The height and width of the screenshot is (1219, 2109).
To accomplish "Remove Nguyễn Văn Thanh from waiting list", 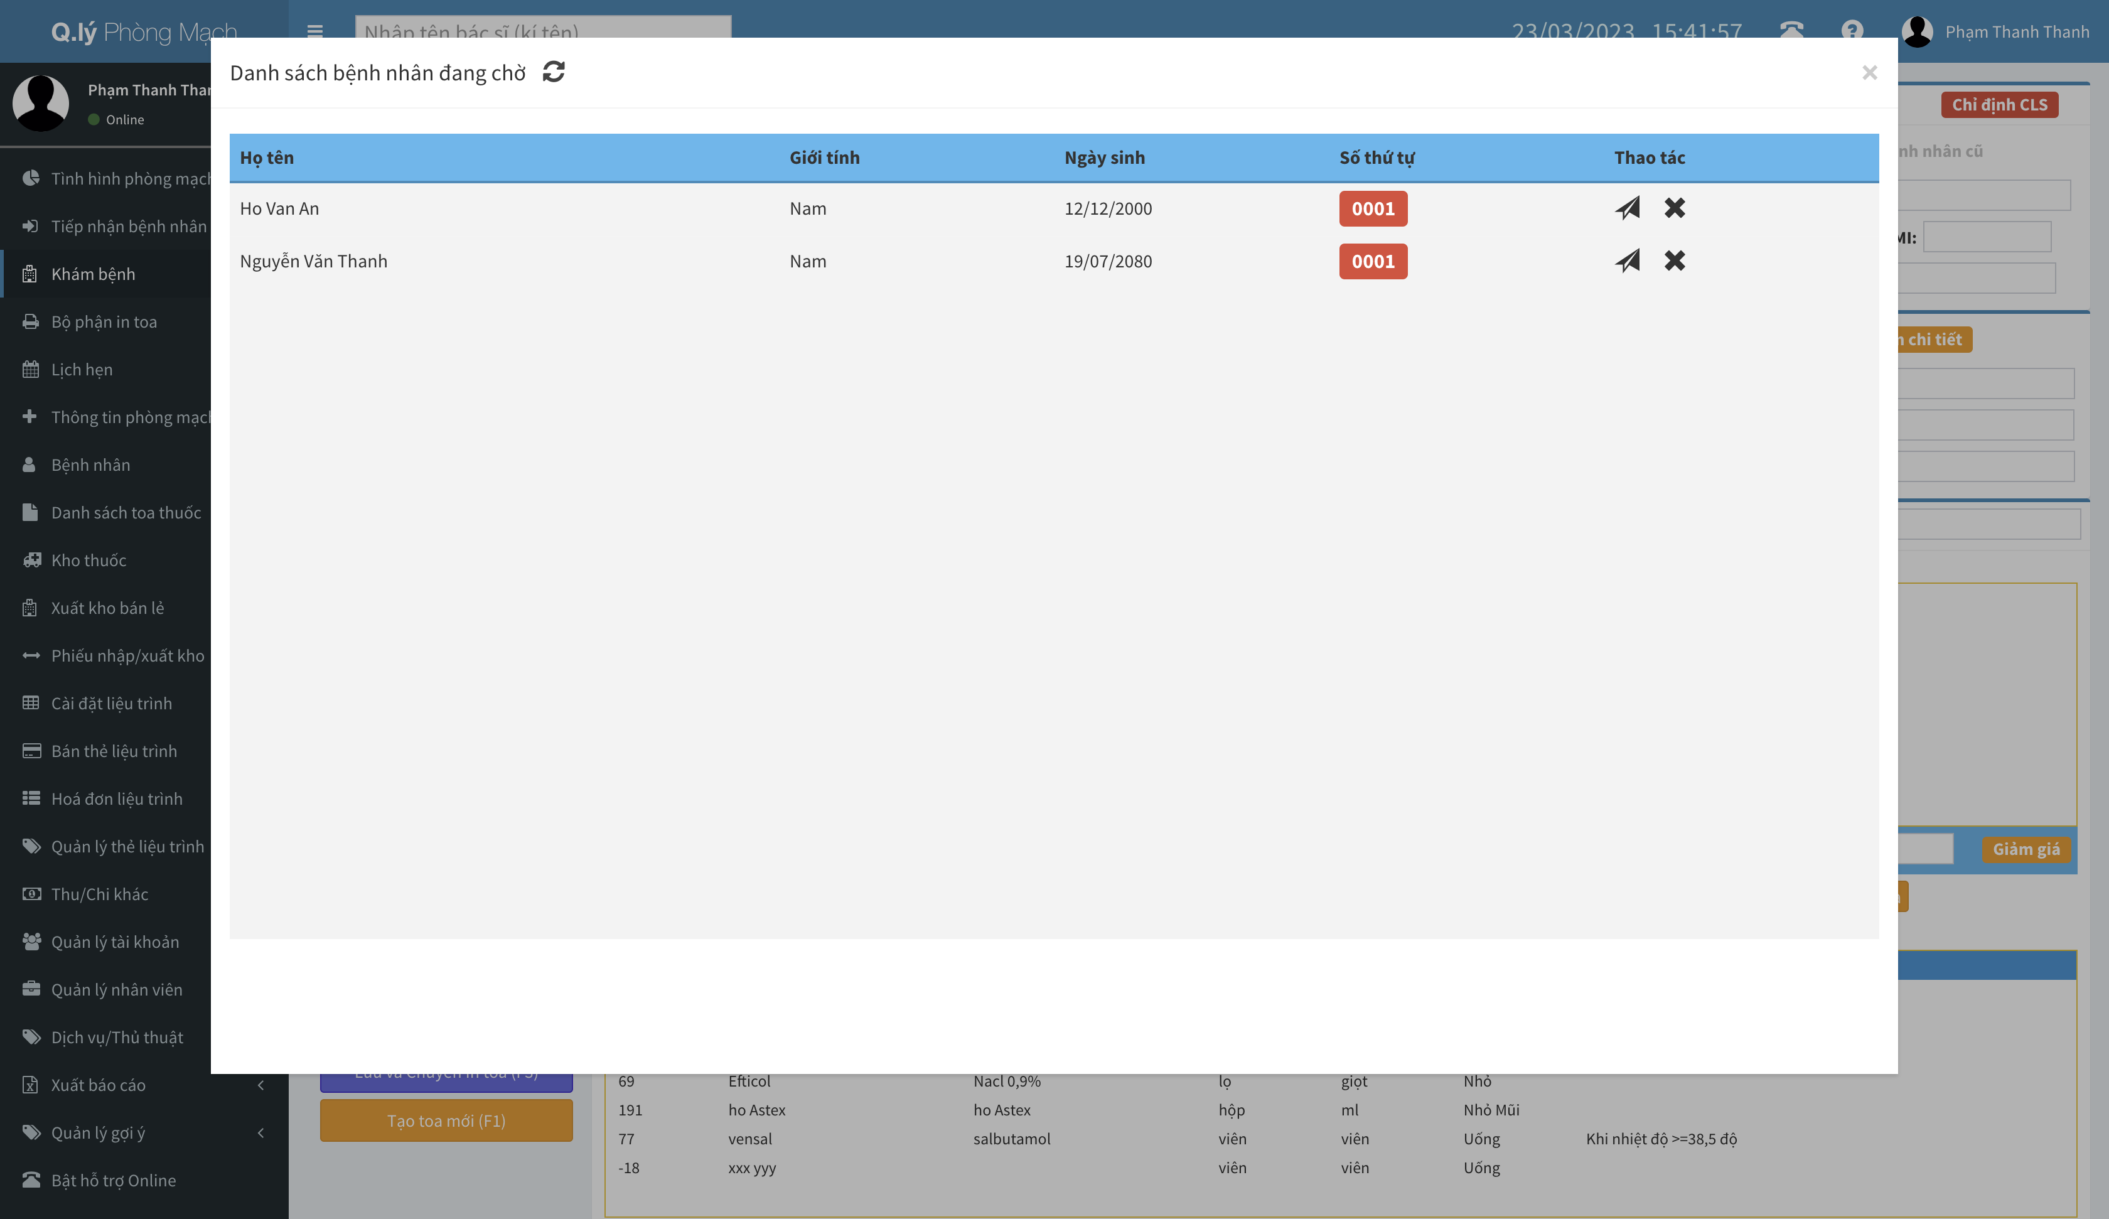I will point(1675,260).
